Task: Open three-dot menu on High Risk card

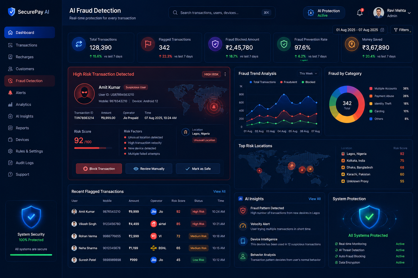Action: pos(225,74)
